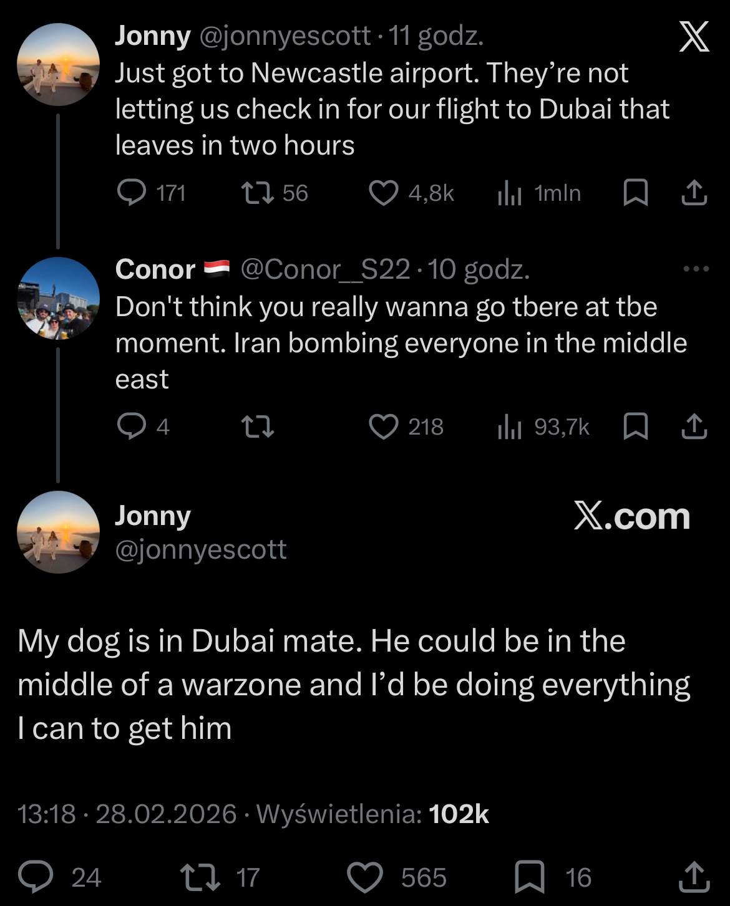Like the tweet with 4,8k likes

click(x=384, y=193)
